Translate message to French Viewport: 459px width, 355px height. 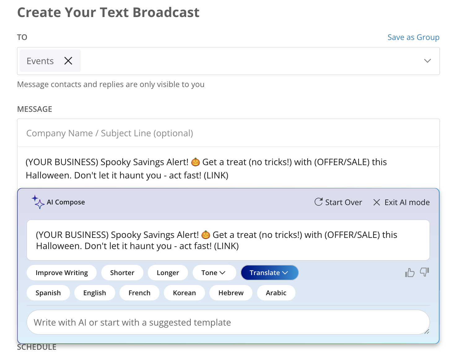point(140,293)
